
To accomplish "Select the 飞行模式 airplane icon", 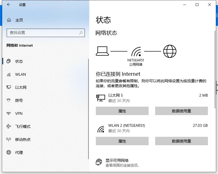I will [9, 126].
